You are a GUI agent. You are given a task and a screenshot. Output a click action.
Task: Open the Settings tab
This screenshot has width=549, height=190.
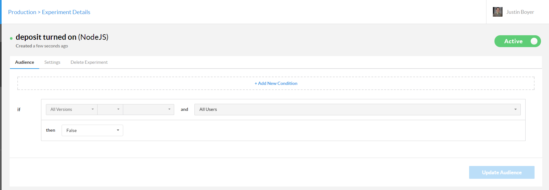click(52, 62)
